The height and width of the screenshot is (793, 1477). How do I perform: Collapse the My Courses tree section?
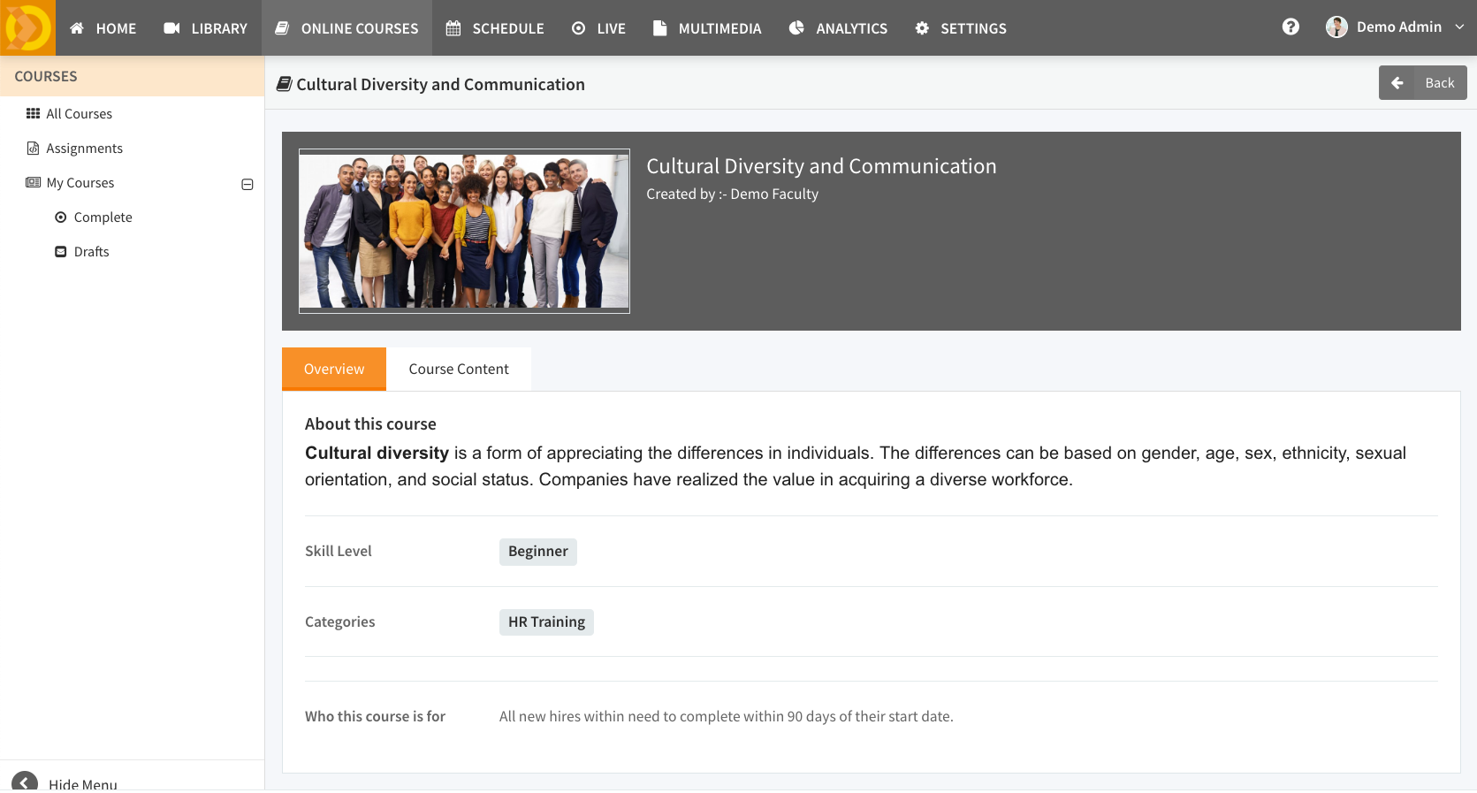point(247,184)
